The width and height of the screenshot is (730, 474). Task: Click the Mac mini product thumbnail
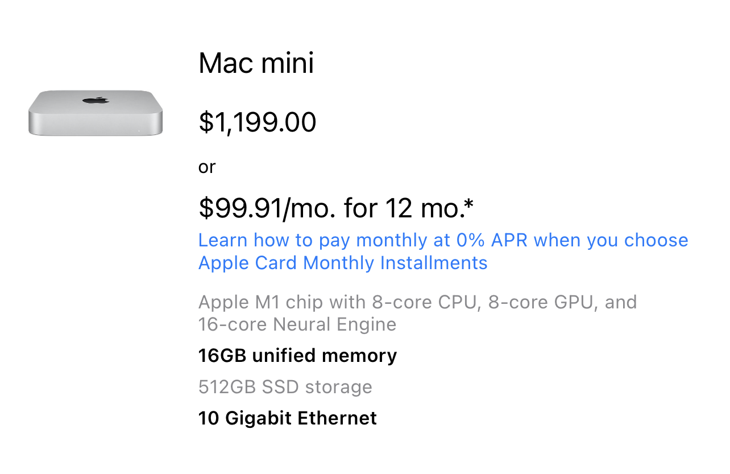tap(96, 113)
